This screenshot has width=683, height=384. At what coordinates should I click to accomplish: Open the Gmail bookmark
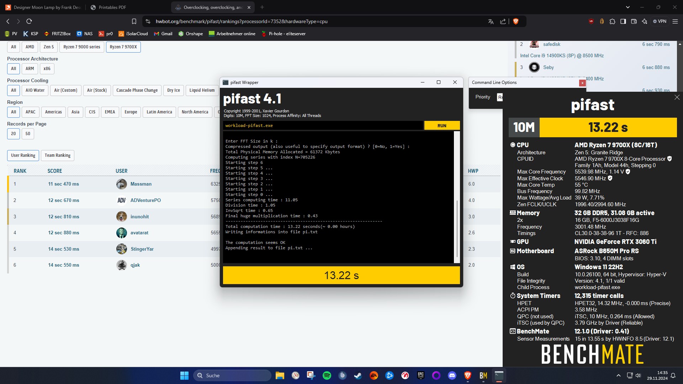[x=163, y=34]
